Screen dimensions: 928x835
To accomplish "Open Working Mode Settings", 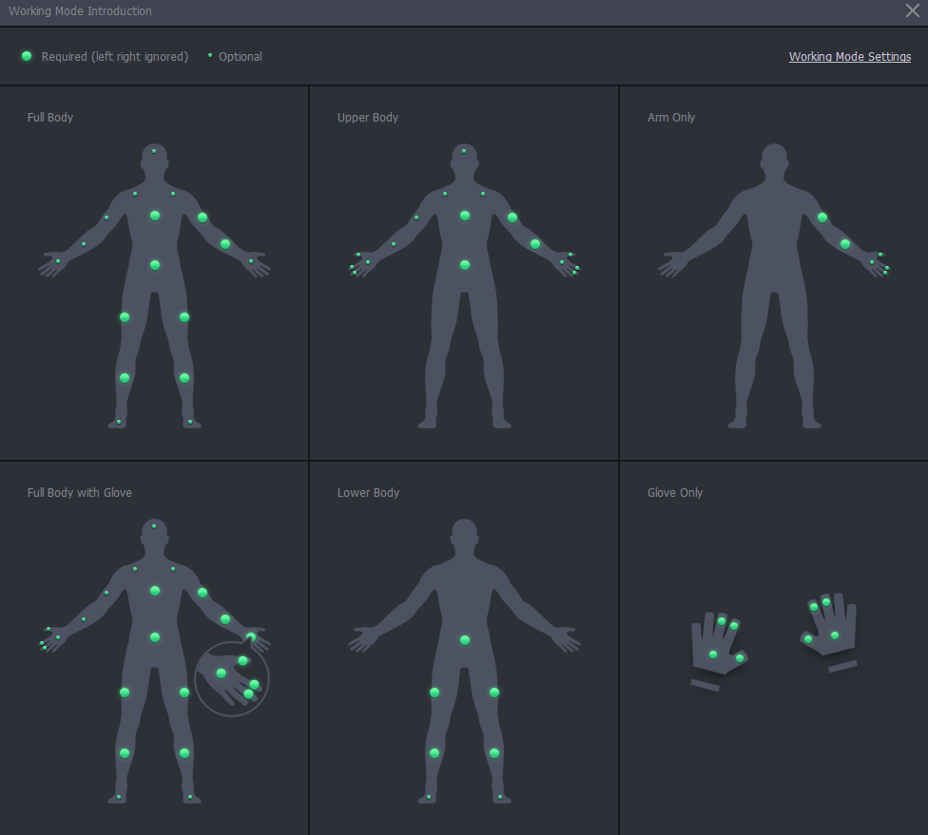I will tap(849, 57).
